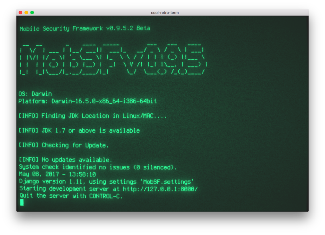Image resolution: width=325 pixels, height=235 pixels.
Task: Click the Quit the server with CONTROL-C line
Action: click(x=71, y=196)
